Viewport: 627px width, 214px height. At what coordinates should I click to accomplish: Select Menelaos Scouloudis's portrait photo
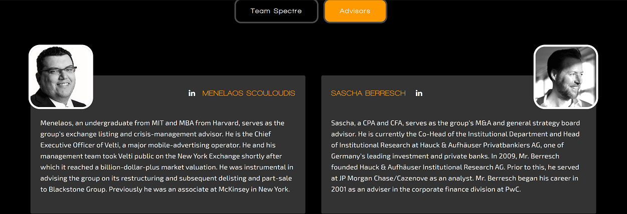coord(61,76)
